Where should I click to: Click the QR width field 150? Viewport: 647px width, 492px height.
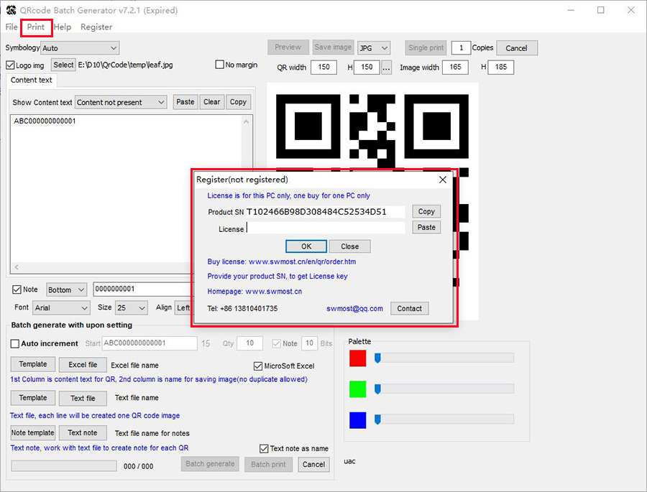(323, 67)
